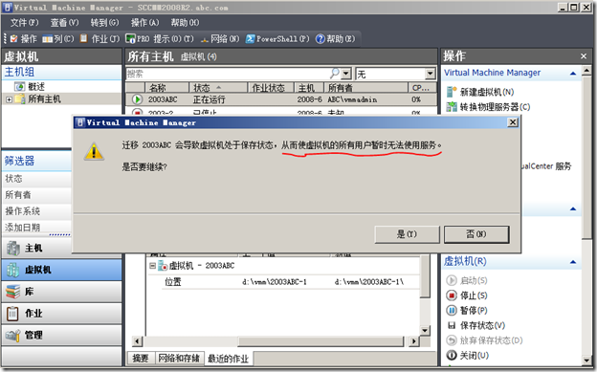
Task: Click No (否) in the migration dialog
Action: coord(476,234)
